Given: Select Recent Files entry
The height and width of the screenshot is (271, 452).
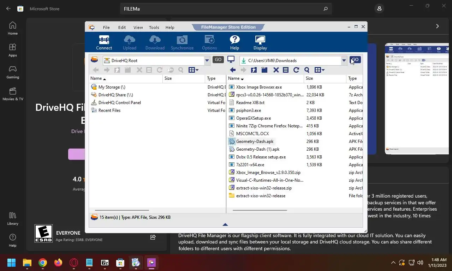Looking at the screenshot, I should tap(109, 110).
